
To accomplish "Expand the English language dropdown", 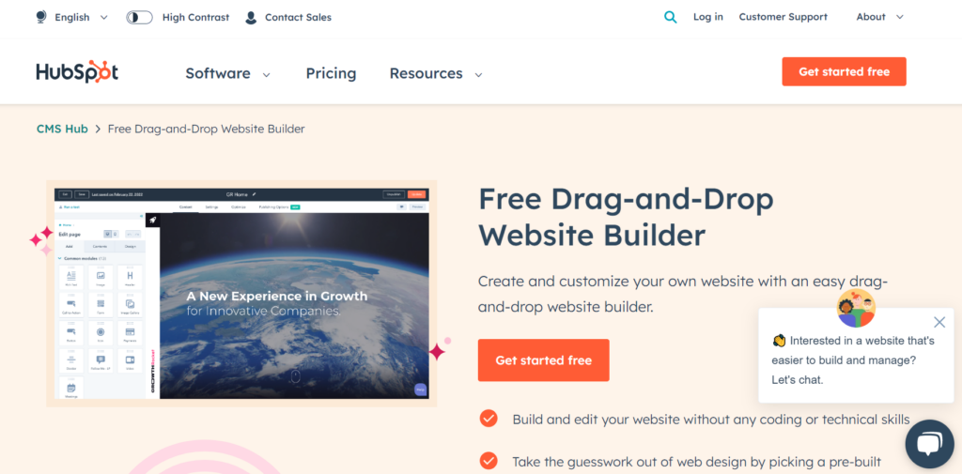I will click(x=81, y=17).
